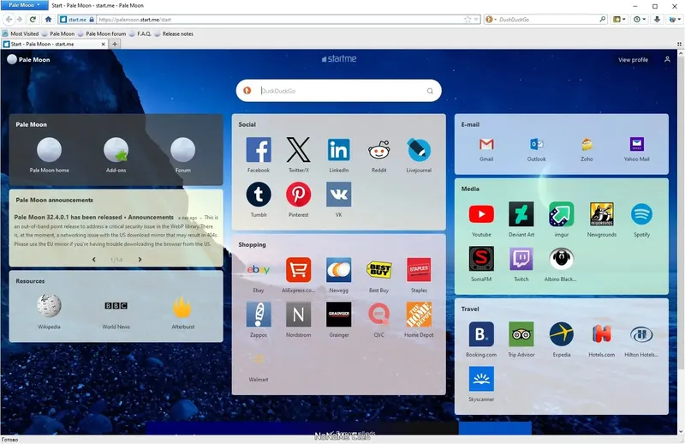Open the Pinterest shortcut
685x444 pixels.
pyautogui.click(x=298, y=195)
